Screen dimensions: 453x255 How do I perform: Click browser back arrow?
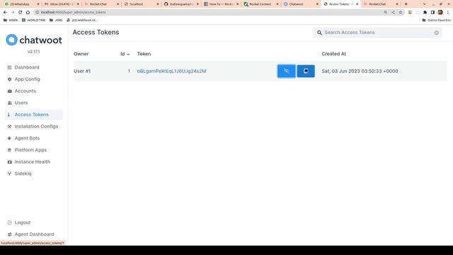click(5, 13)
